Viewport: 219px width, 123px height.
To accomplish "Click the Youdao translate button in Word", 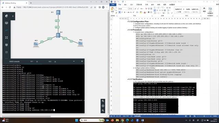I will click(210, 10).
